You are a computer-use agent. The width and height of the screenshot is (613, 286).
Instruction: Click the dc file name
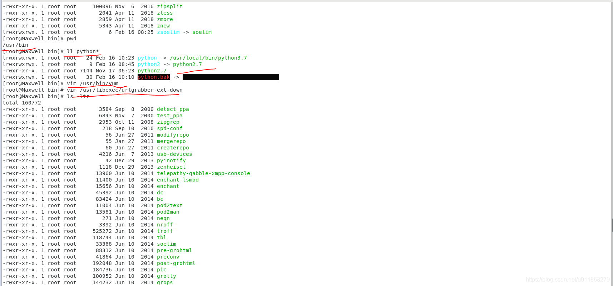(x=160, y=193)
